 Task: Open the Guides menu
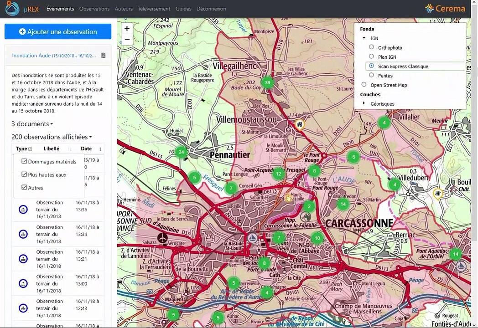[183, 9]
